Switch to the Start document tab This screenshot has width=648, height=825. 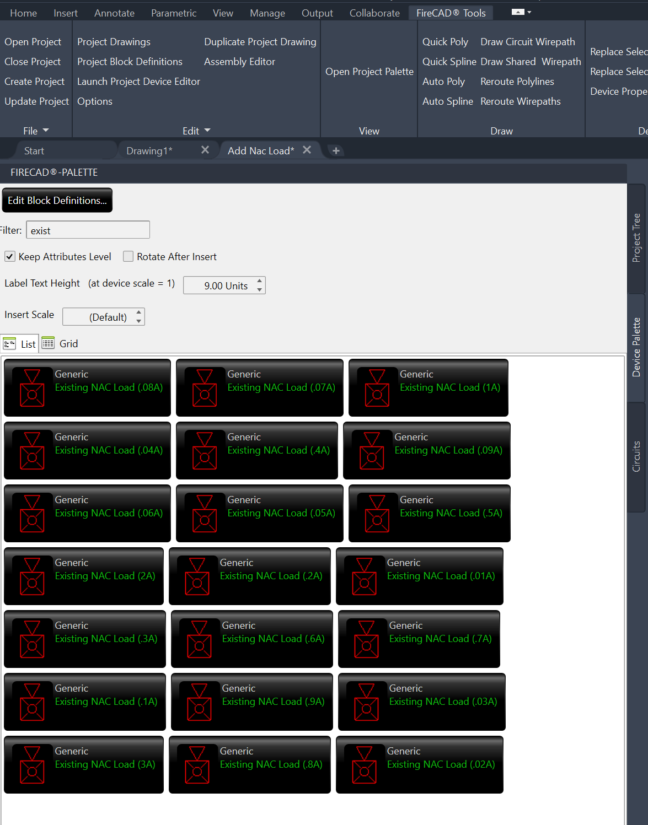coord(34,150)
